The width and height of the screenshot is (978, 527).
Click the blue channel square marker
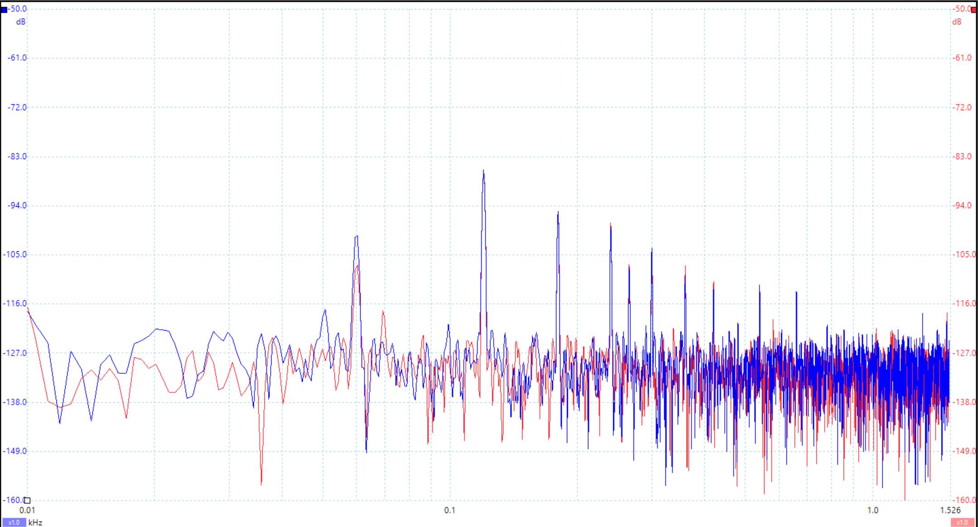tap(4, 10)
